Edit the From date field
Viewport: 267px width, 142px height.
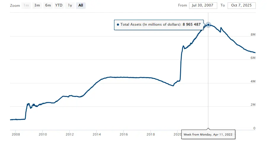tap(204, 5)
